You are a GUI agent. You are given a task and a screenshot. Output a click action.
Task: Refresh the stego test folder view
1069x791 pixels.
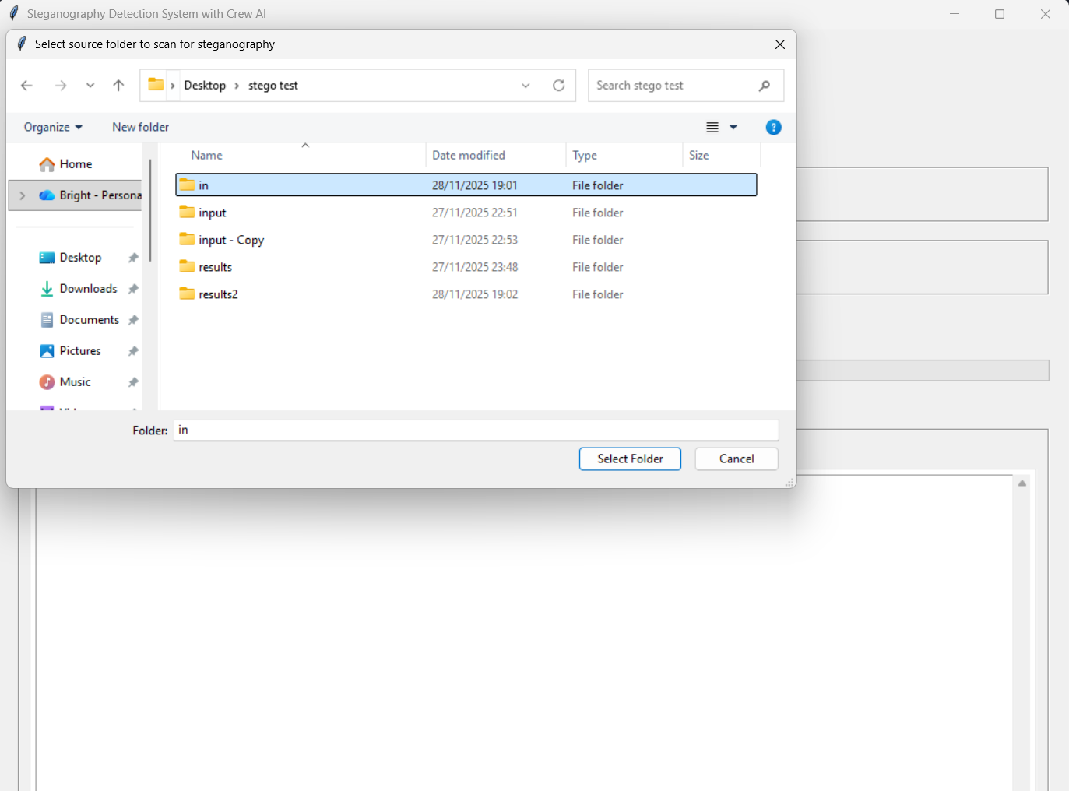(x=558, y=86)
